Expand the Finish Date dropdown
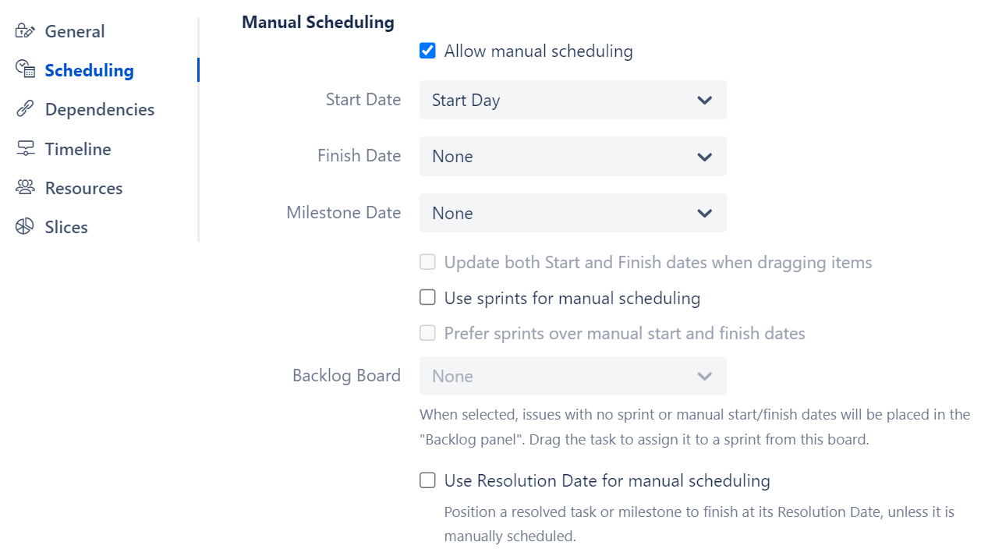Viewport: 988px width, 556px height. pos(573,156)
